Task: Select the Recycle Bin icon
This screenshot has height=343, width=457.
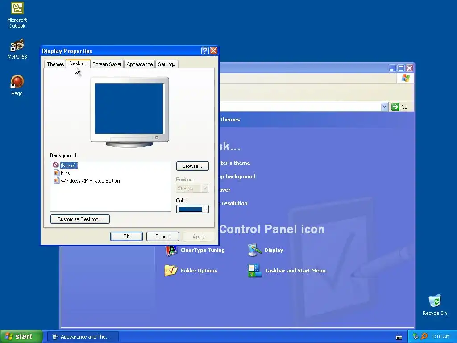Action: tap(435, 305)
